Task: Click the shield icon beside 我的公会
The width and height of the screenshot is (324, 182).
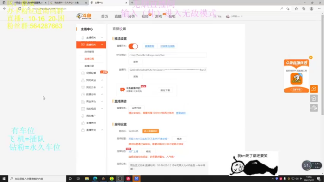Action: (x=83, y=87)
